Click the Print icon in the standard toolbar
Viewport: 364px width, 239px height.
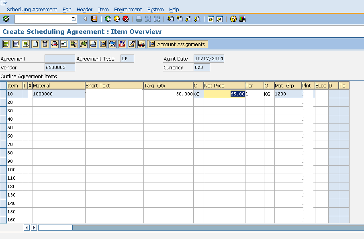coord(139,19)
